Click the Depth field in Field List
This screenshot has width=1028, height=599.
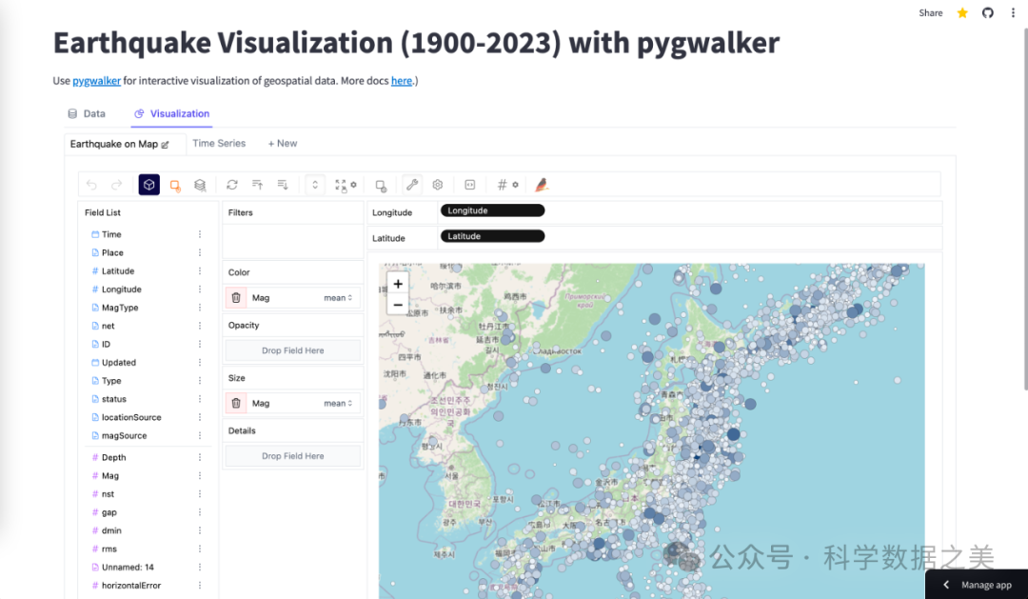coord(113,458)
